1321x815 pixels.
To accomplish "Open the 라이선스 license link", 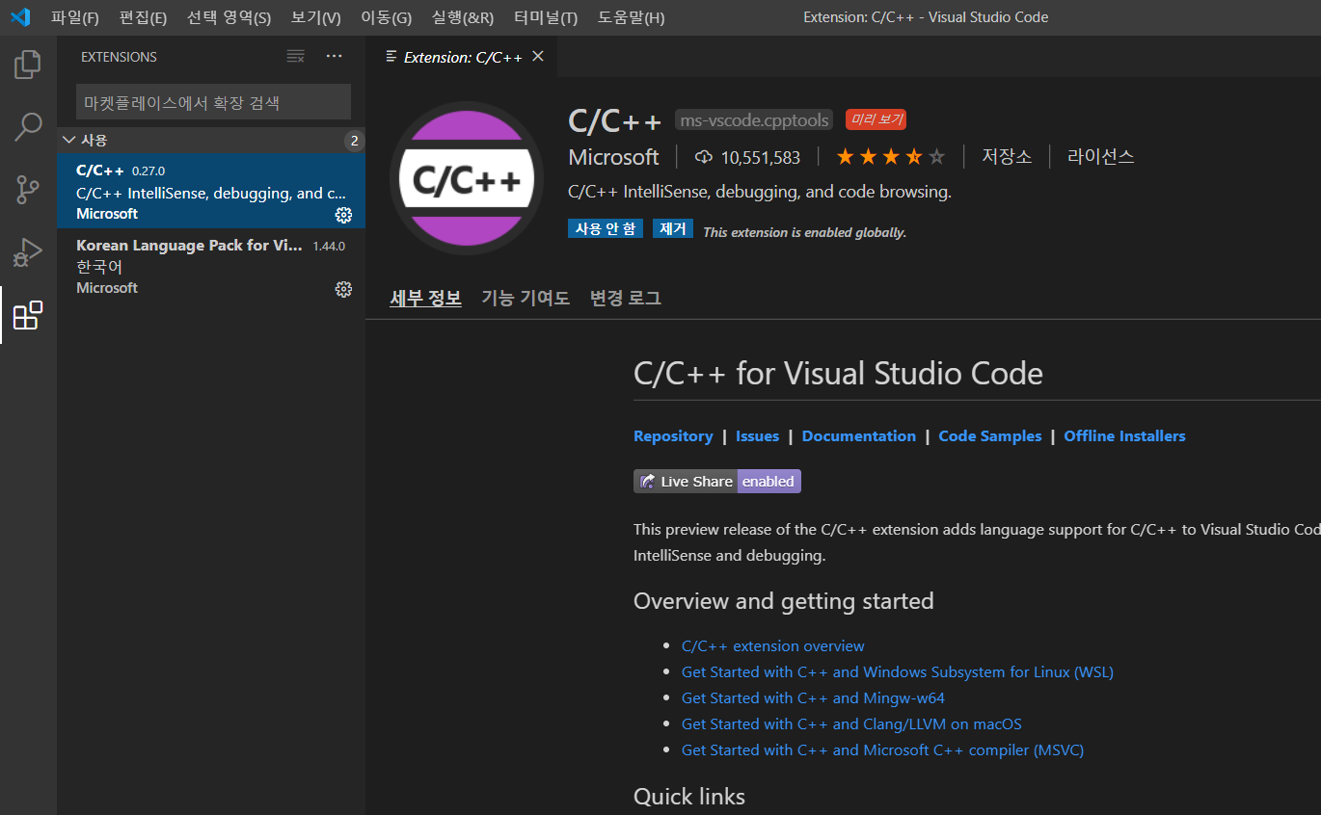I will point(1101,157).
